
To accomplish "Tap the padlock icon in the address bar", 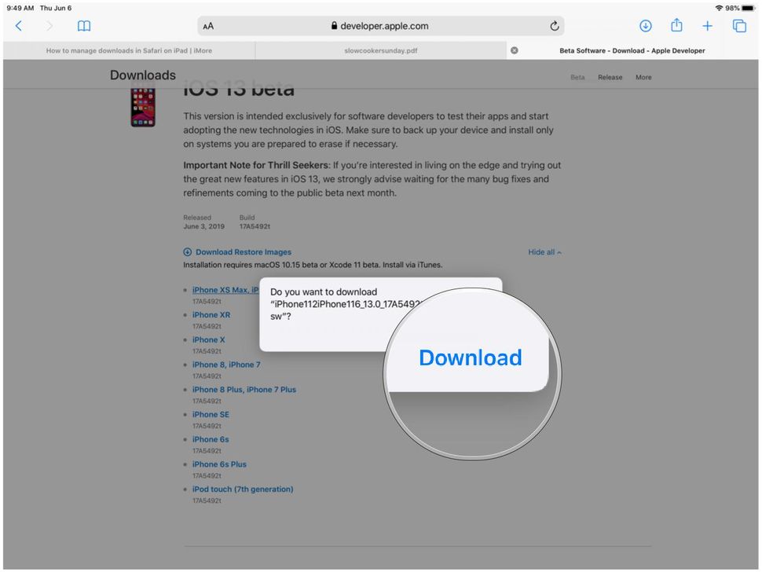I will [x=336, y=25].
